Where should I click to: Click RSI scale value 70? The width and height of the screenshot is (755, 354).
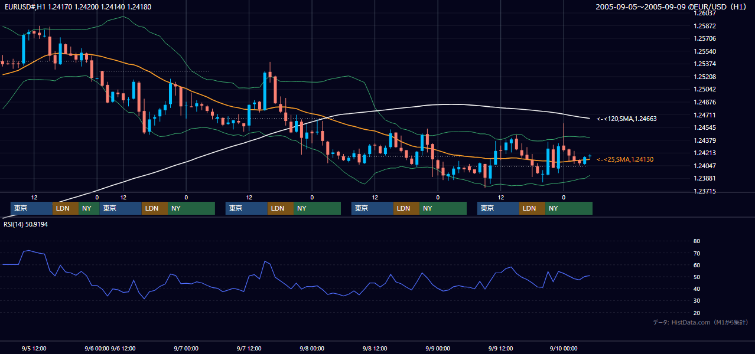697,253
